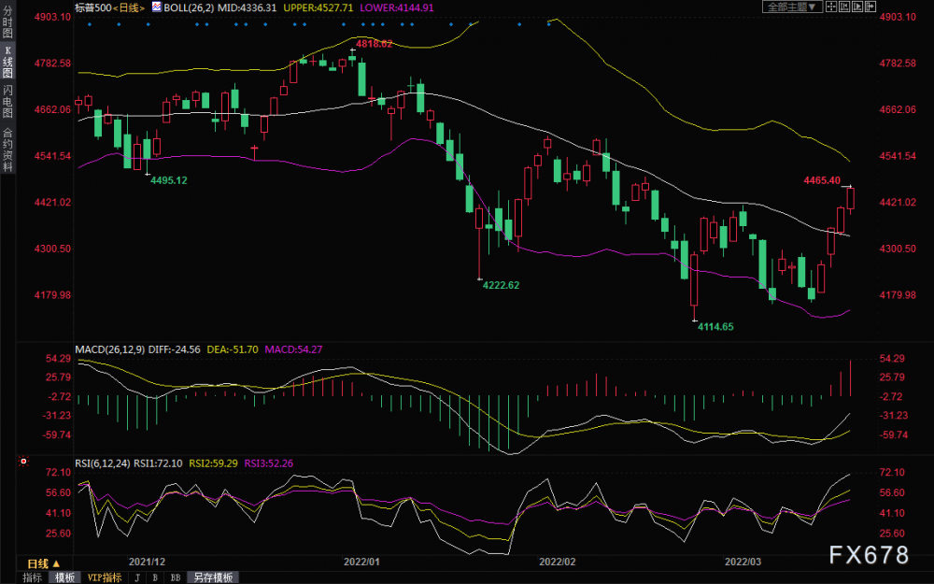Click the right axis 72.10 RSI label

(892, 472)
